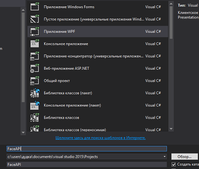Click Visual C# label of the Общий проект row
Screen dimensions: 199x169
pos(153,80)
